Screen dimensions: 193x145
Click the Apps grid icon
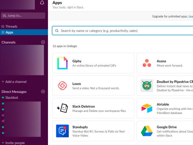click(3, 32)
